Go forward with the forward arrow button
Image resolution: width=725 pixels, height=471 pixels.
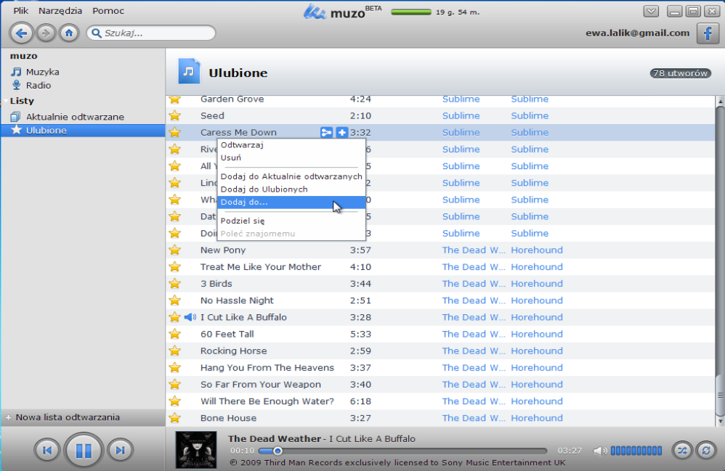click(x=45, y=33)
